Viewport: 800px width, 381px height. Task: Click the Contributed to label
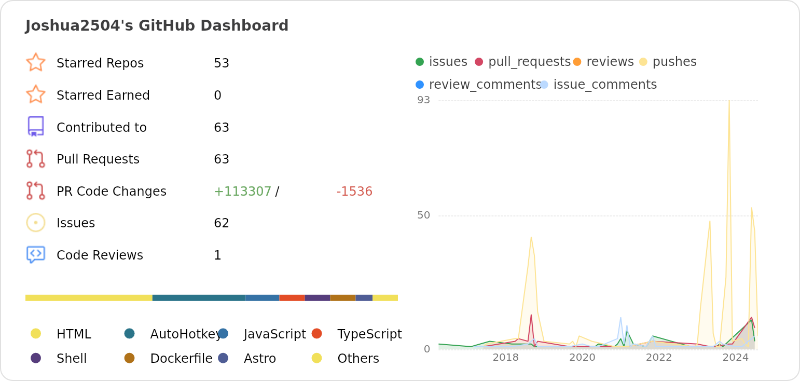coord(102,128)
